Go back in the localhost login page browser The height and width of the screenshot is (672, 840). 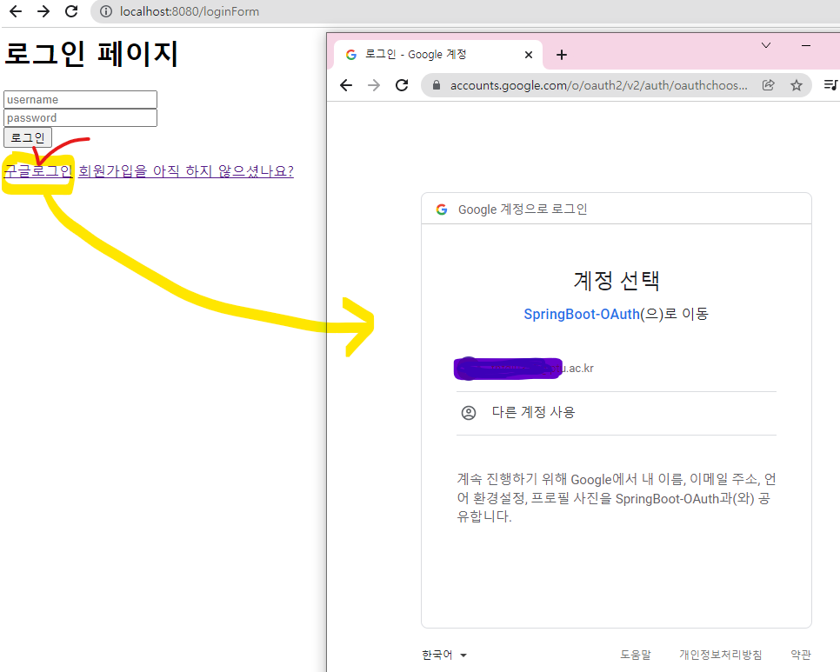16,11
